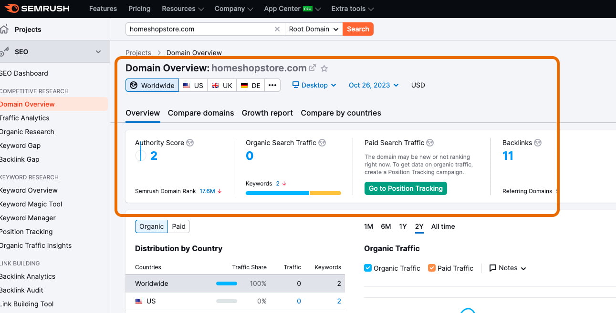Open the Projects home icon
Screen dimensions: 616x313
(x=4, y=29)
